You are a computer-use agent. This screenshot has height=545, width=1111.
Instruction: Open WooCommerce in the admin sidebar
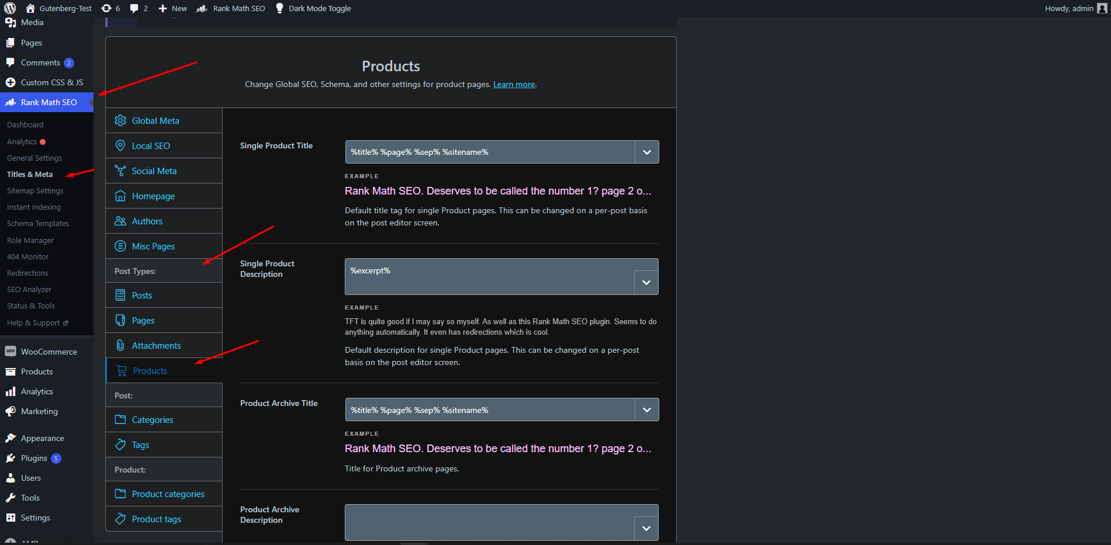49,352
